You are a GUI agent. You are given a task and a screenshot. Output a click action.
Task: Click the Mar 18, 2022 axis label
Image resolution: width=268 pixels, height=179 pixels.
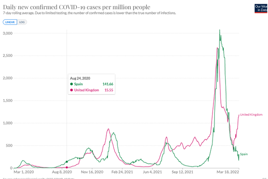point(228,172)
